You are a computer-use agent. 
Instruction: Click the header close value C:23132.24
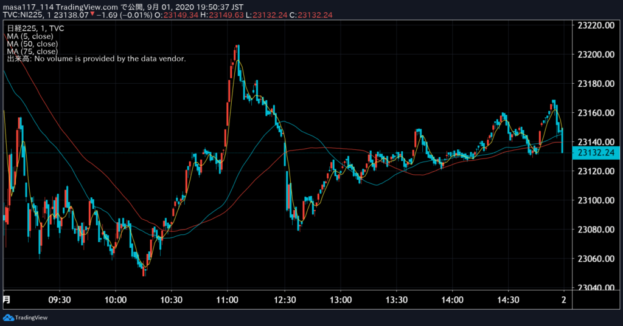pos(311,15)
